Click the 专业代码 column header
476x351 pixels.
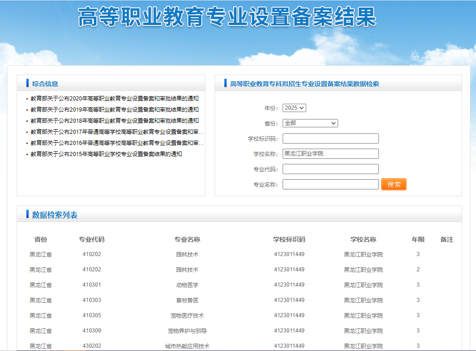[92, 239]
